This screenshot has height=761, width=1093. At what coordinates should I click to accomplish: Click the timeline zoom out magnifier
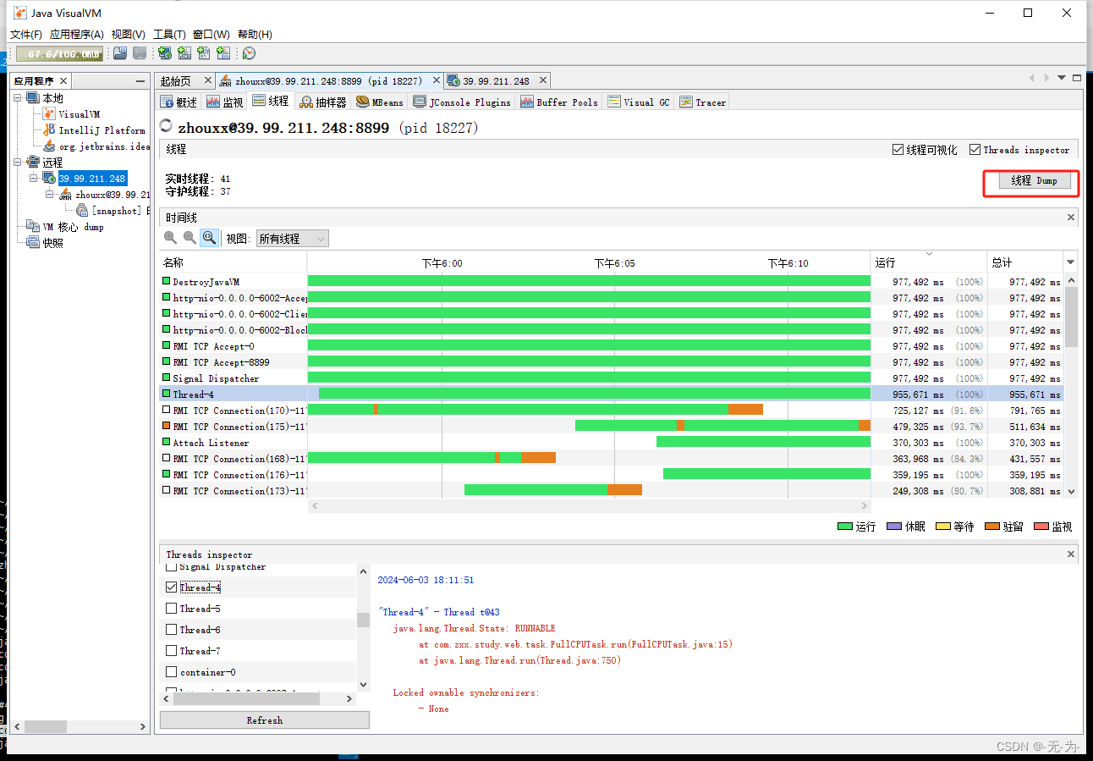[x=189, y=238]
